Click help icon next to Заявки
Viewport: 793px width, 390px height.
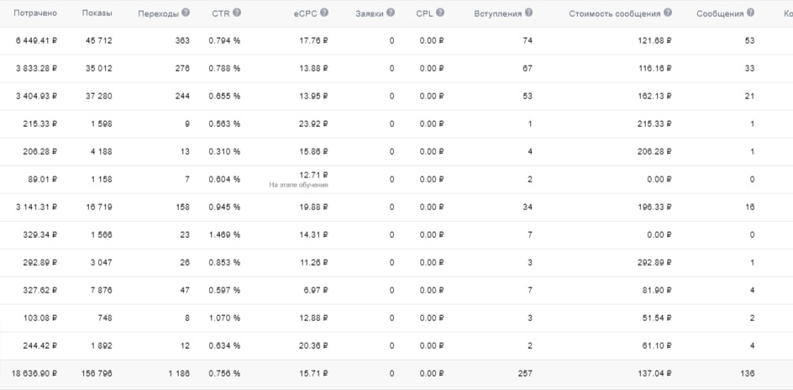tap(391, 13)
